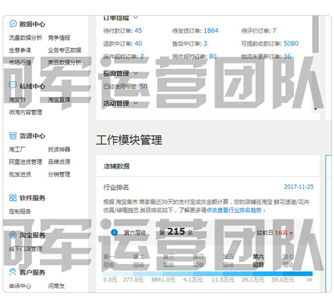Open 淘宝直播 in the sidebar
This screenshot has height=308, width=334.
[x=59, y=100]
